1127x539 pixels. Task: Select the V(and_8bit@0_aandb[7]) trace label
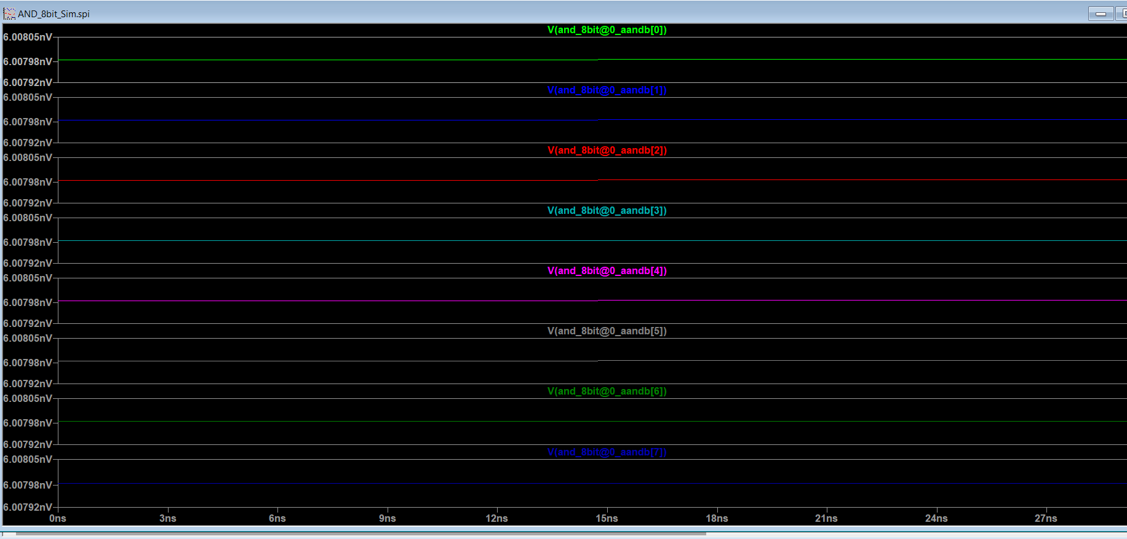coord(607,452)
